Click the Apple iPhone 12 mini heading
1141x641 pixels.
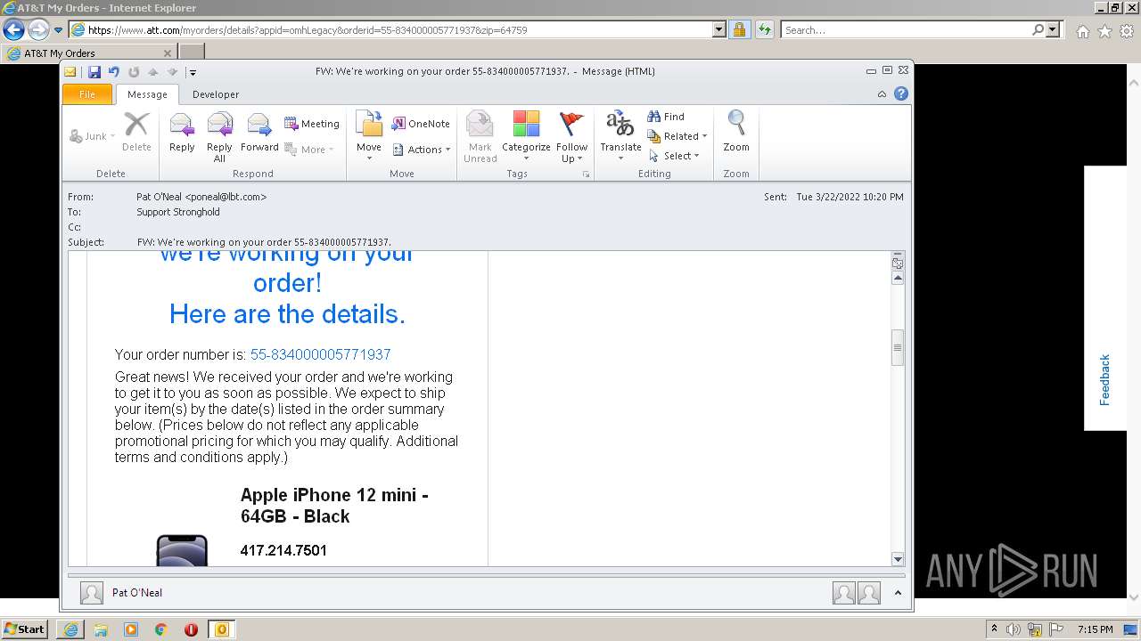(334, 506)
